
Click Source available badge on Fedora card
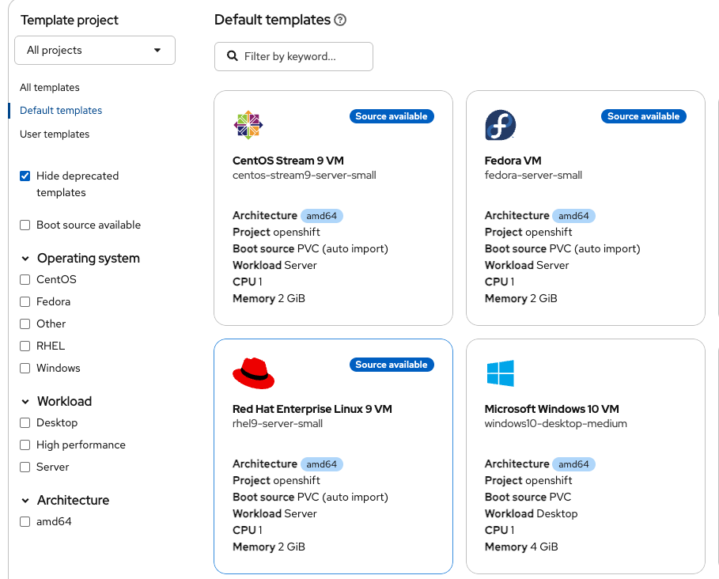[x=643, y=116]
